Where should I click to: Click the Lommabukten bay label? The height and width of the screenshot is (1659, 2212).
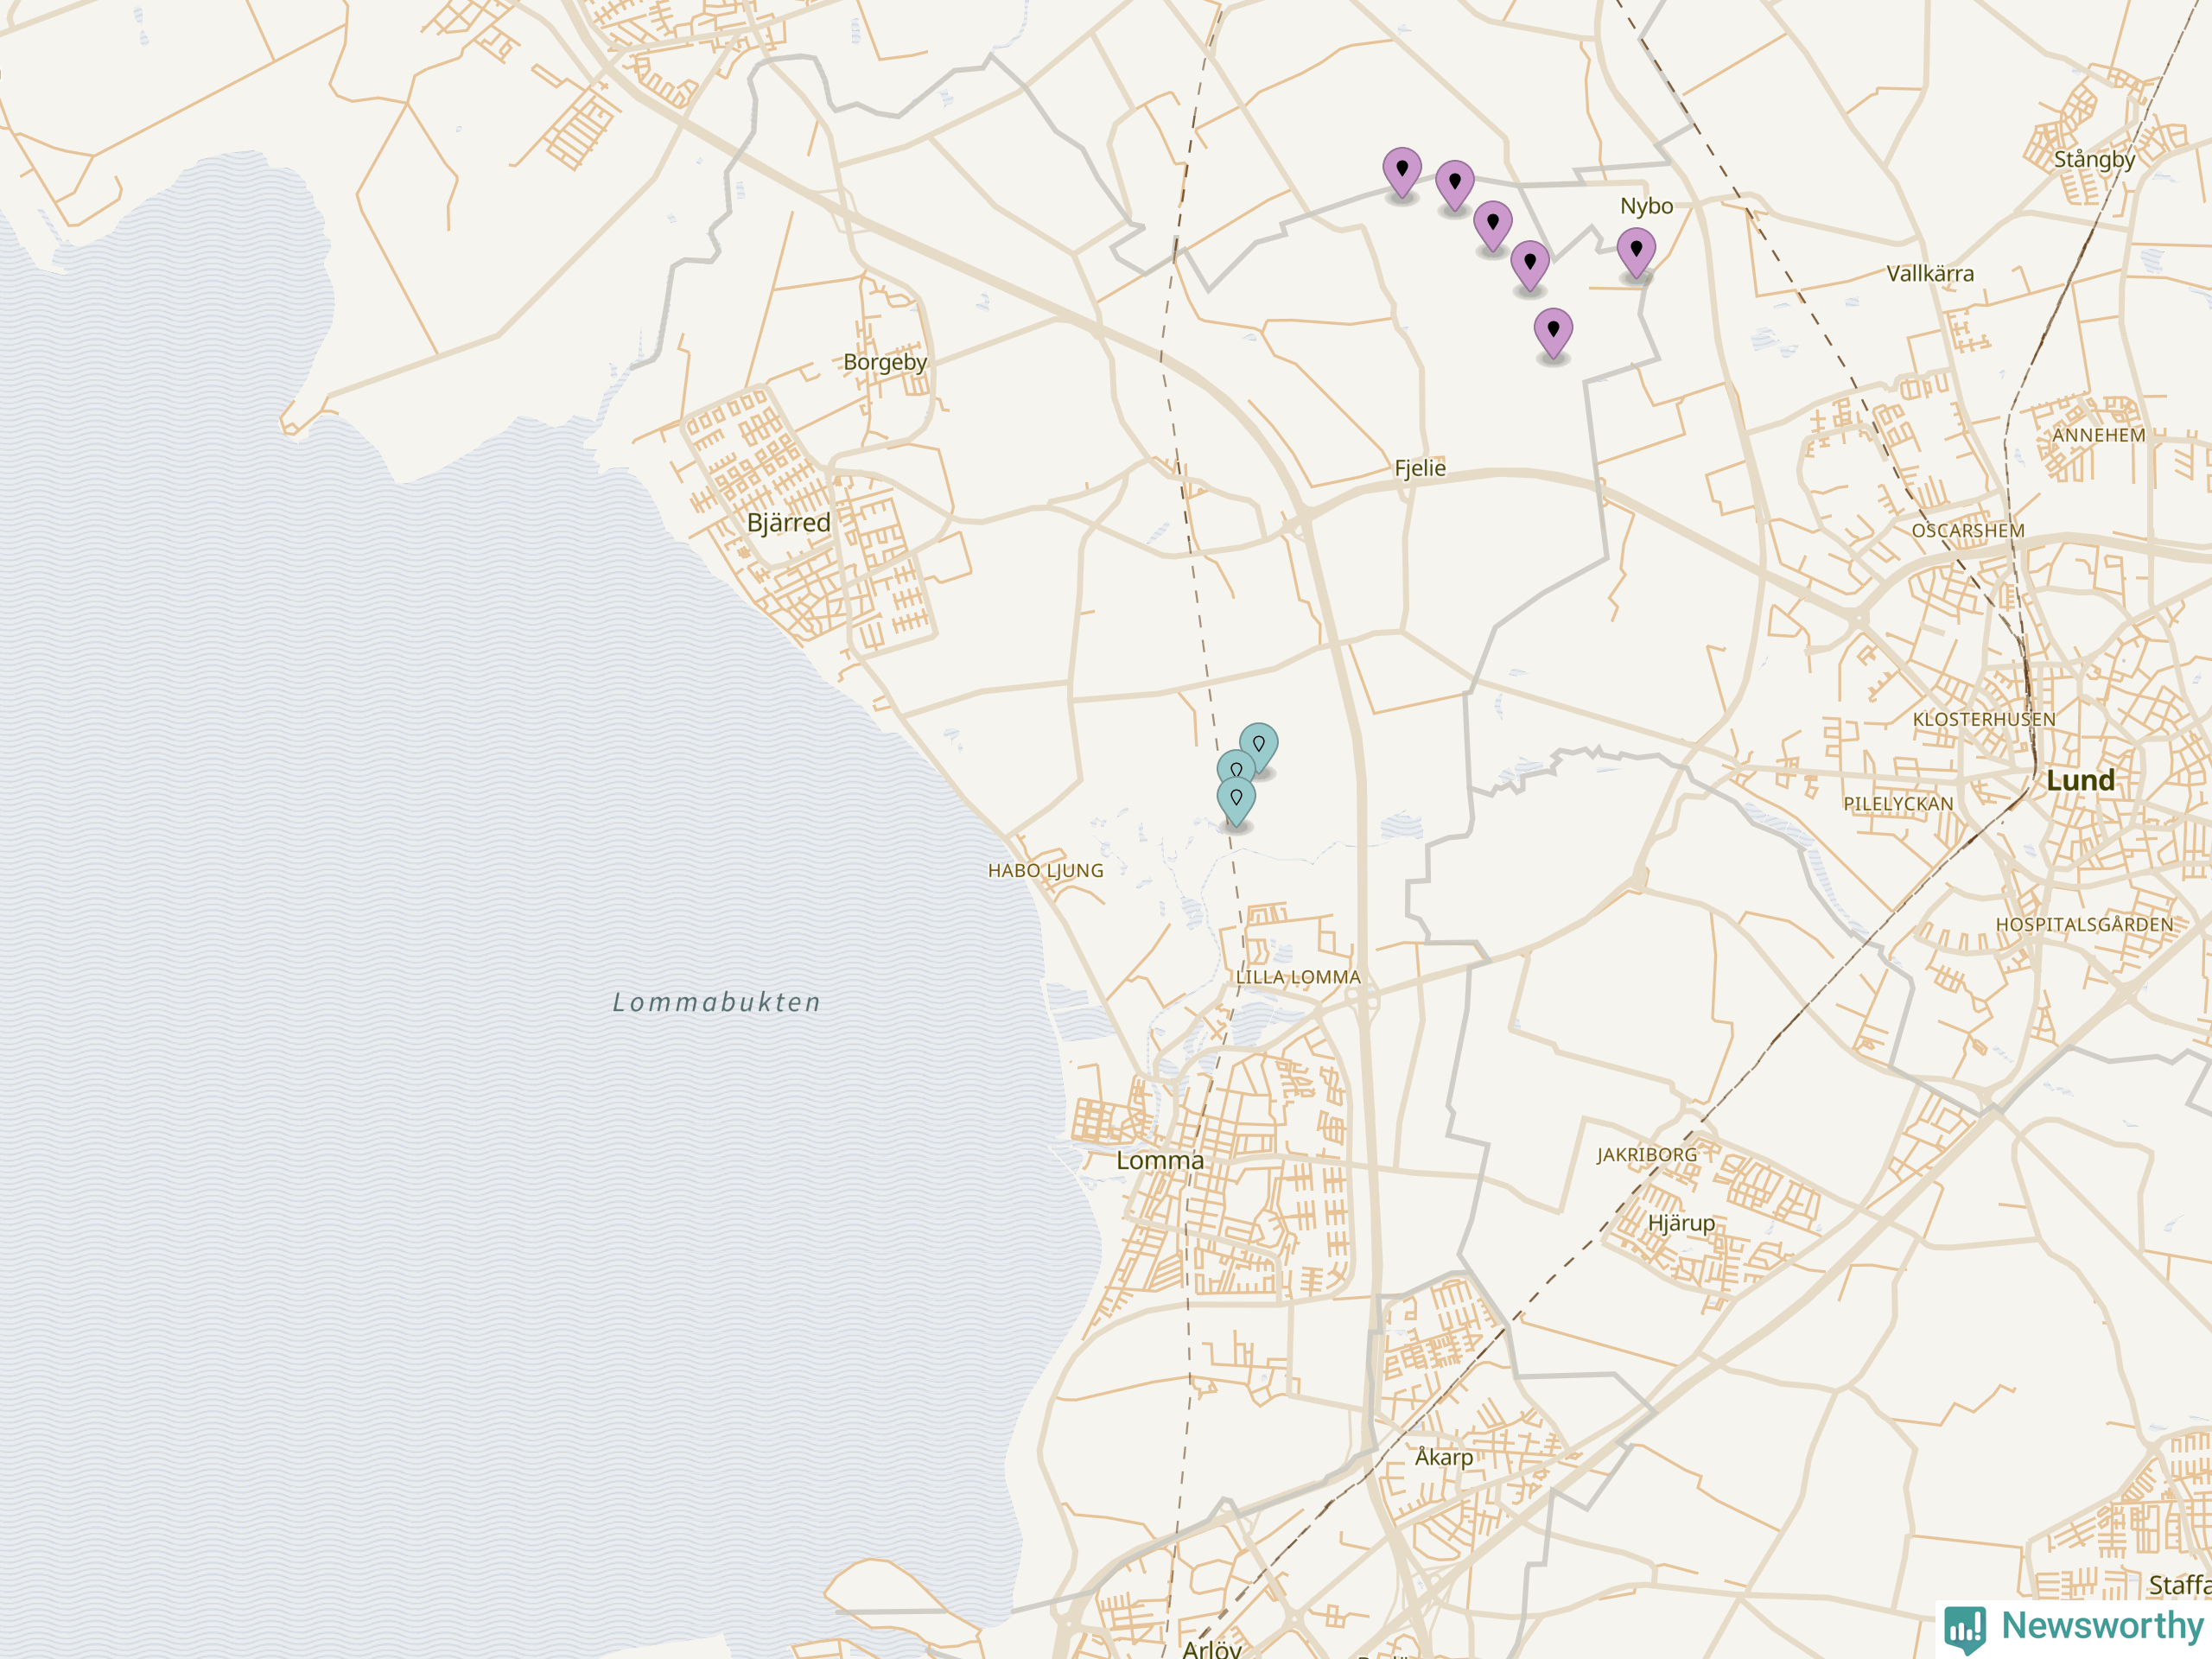(717, 1002)
